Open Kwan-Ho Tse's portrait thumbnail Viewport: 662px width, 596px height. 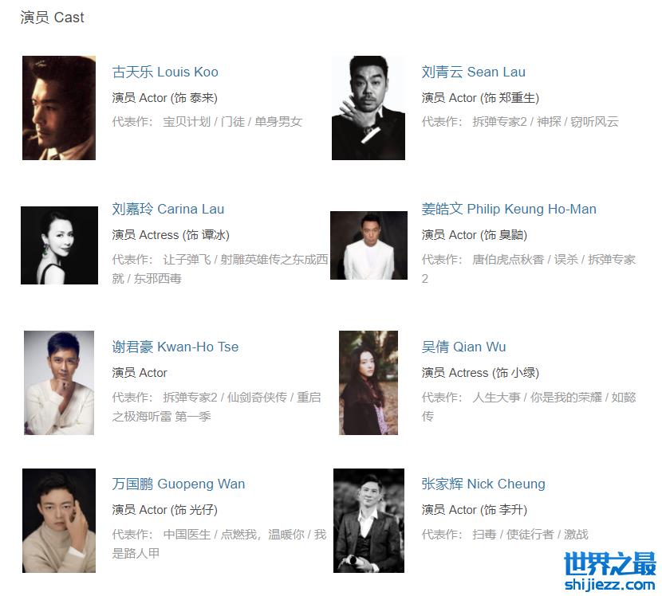(59, 383)
